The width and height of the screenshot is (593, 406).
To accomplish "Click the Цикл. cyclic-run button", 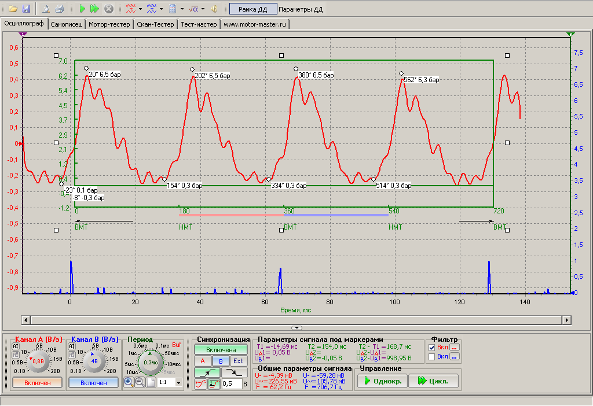I will point(433,381).
